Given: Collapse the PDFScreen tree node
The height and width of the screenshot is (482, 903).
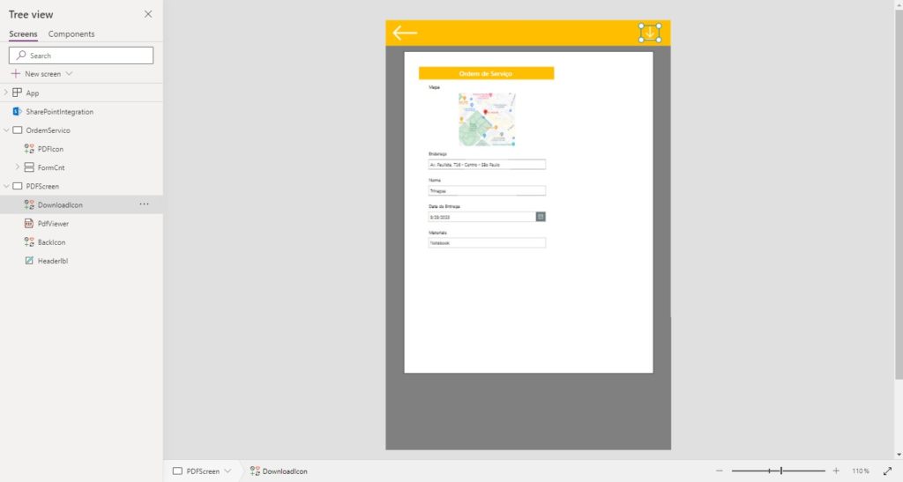Looking at the screenshot, I should [x=6, y=186].
